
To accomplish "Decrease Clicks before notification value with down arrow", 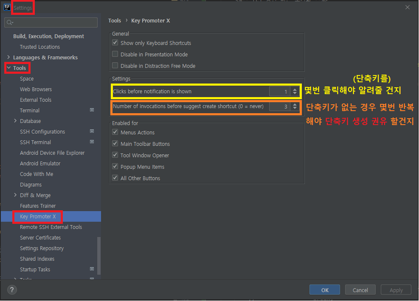I will 295,93.
